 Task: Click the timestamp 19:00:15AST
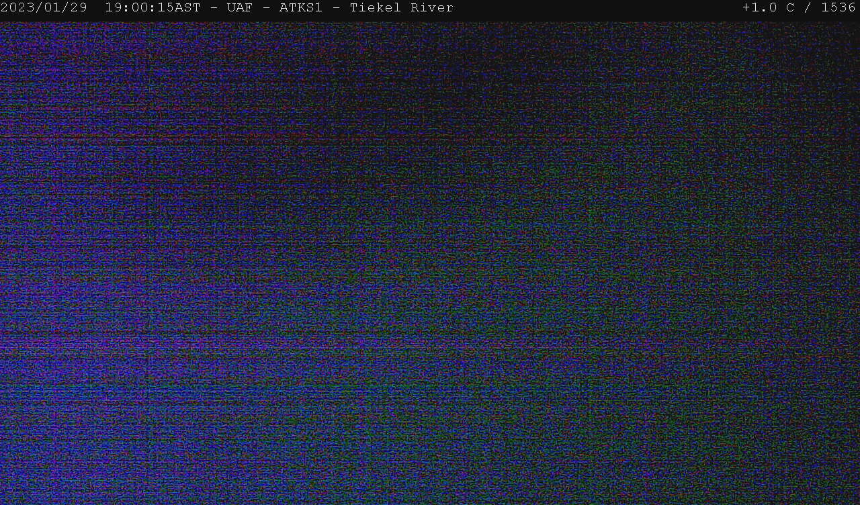pos(153,8)
